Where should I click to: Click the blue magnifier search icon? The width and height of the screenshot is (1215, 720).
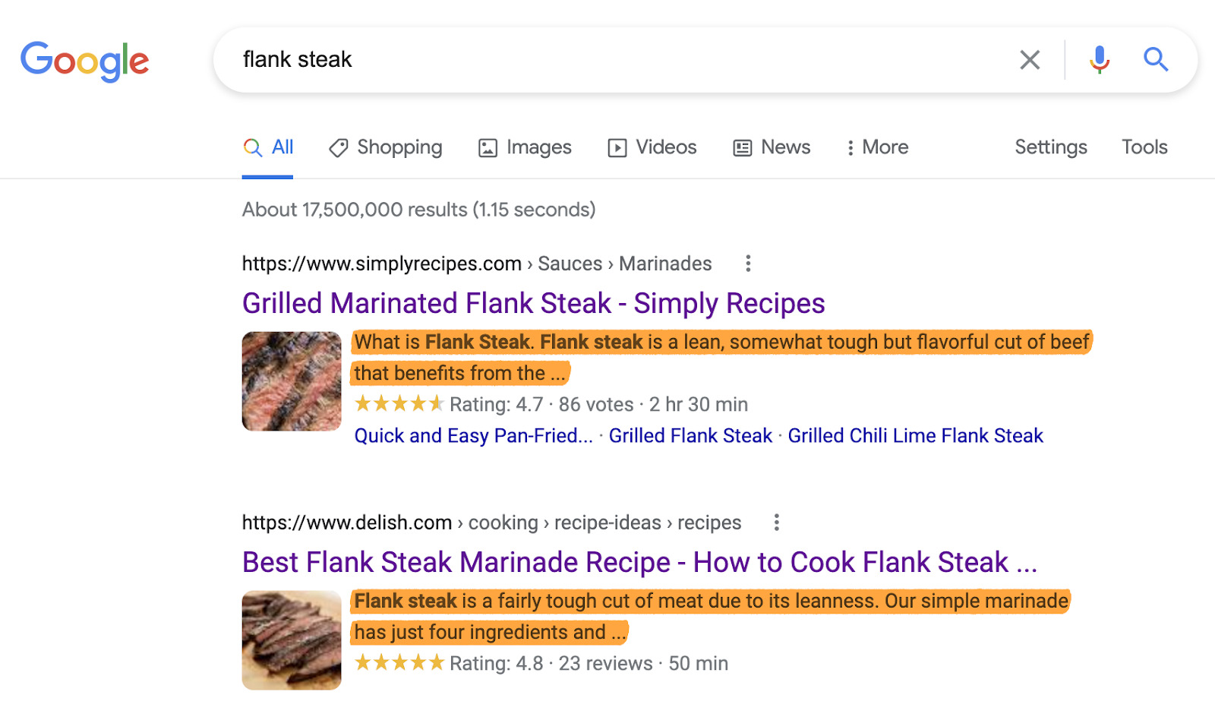pos(1156,59)
